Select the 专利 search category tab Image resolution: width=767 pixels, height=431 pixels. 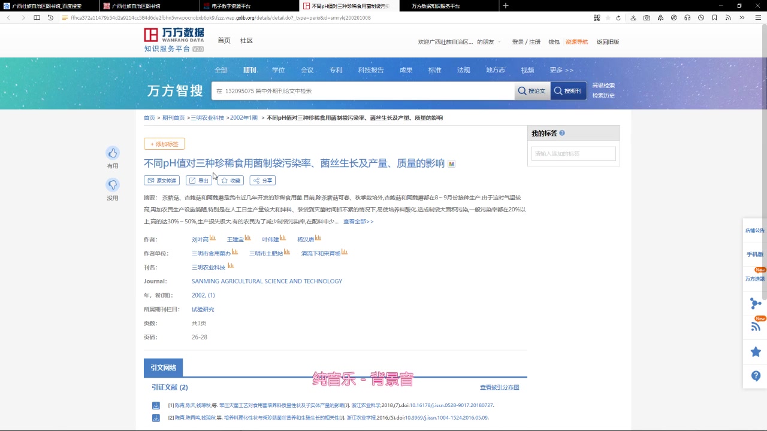pos(336,70)
